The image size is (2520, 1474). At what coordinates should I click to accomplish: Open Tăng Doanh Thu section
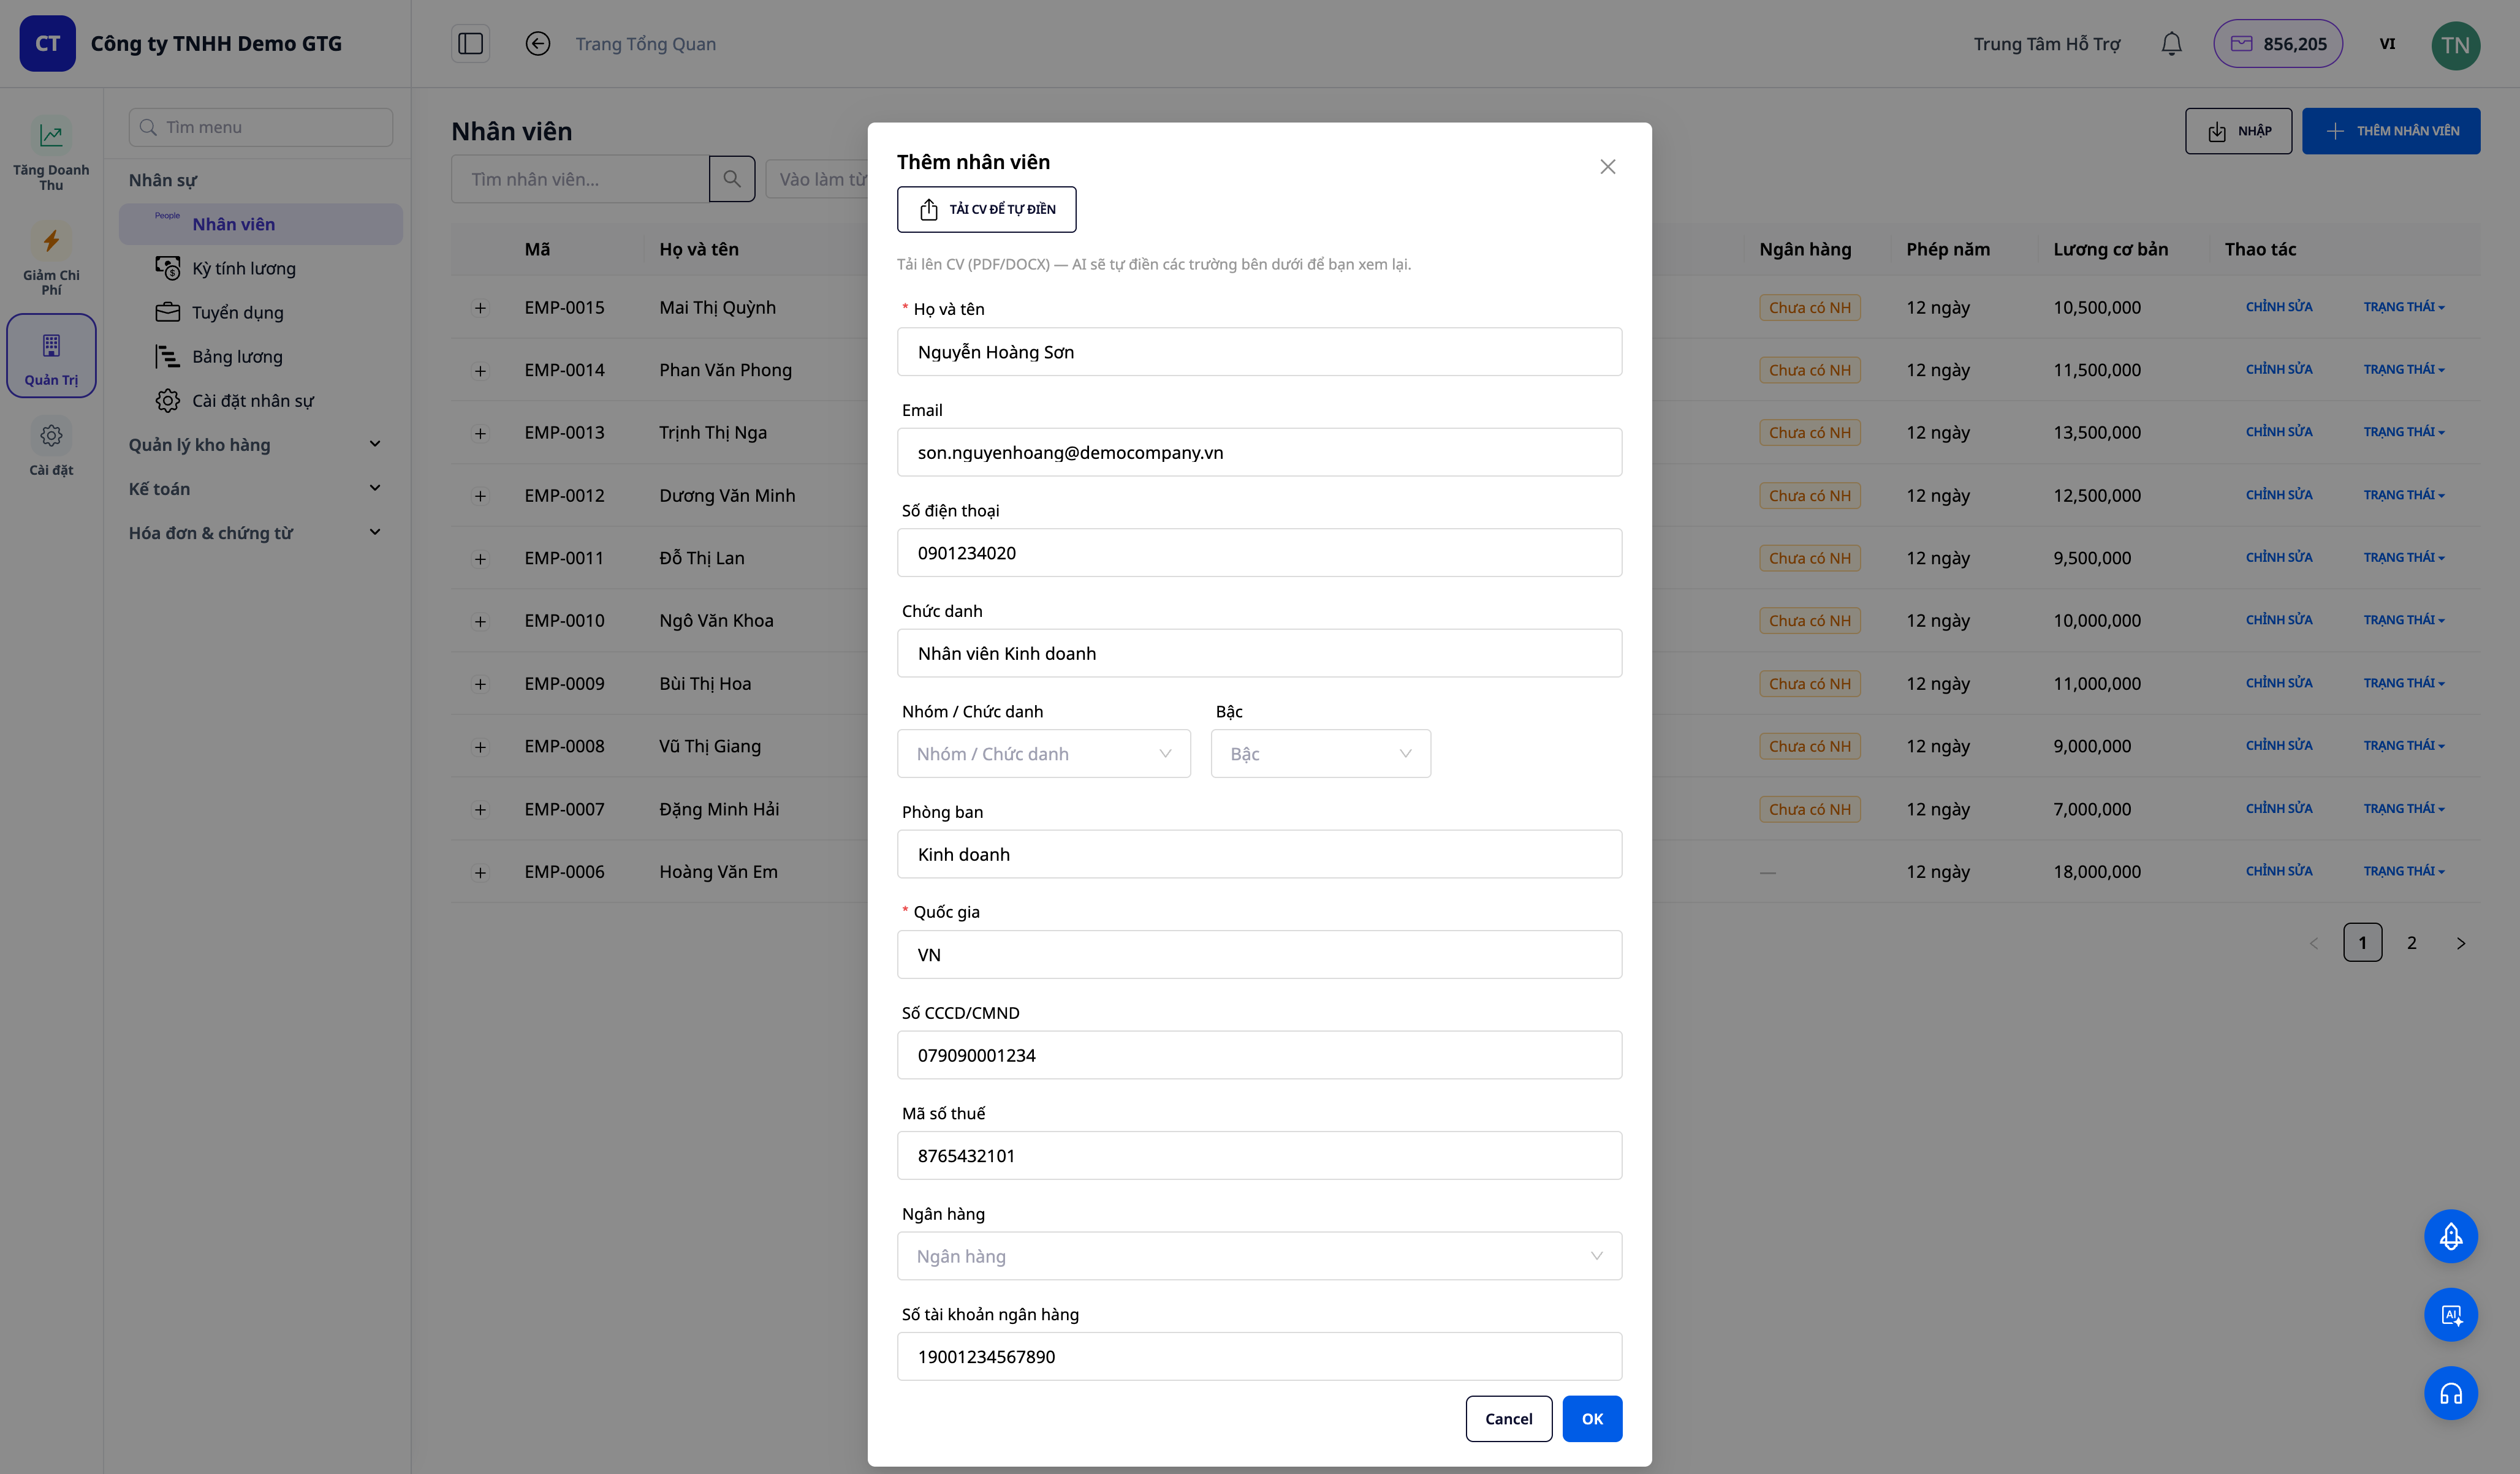point(51,155)
